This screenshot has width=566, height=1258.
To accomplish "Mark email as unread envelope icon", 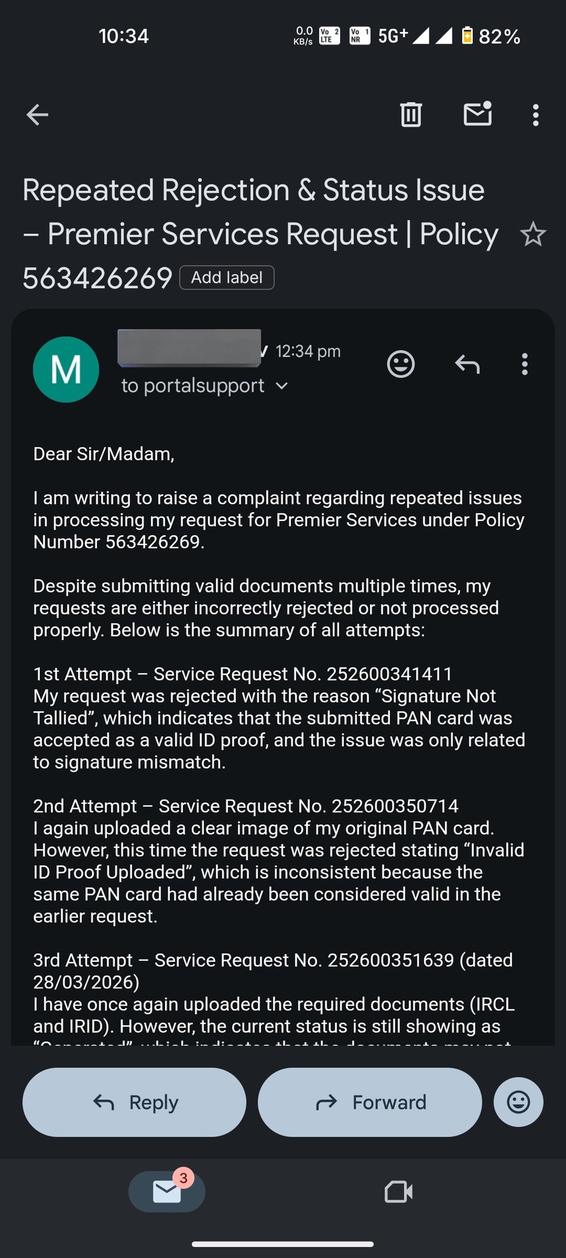I will coord(477,114).
